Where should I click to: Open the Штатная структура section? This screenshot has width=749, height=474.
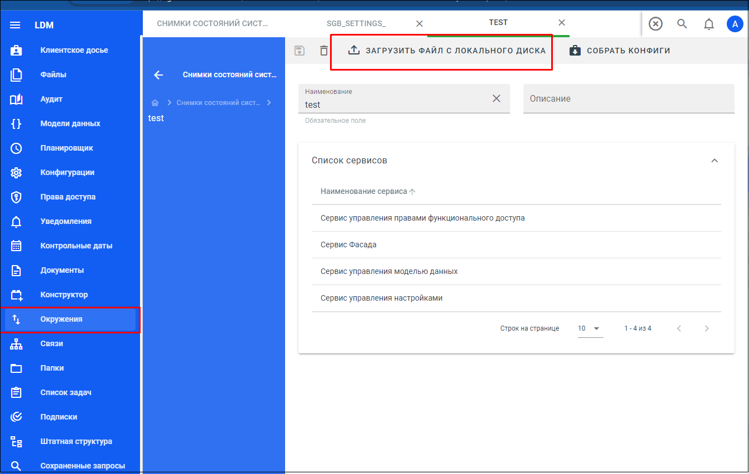[x=70, y=441]
